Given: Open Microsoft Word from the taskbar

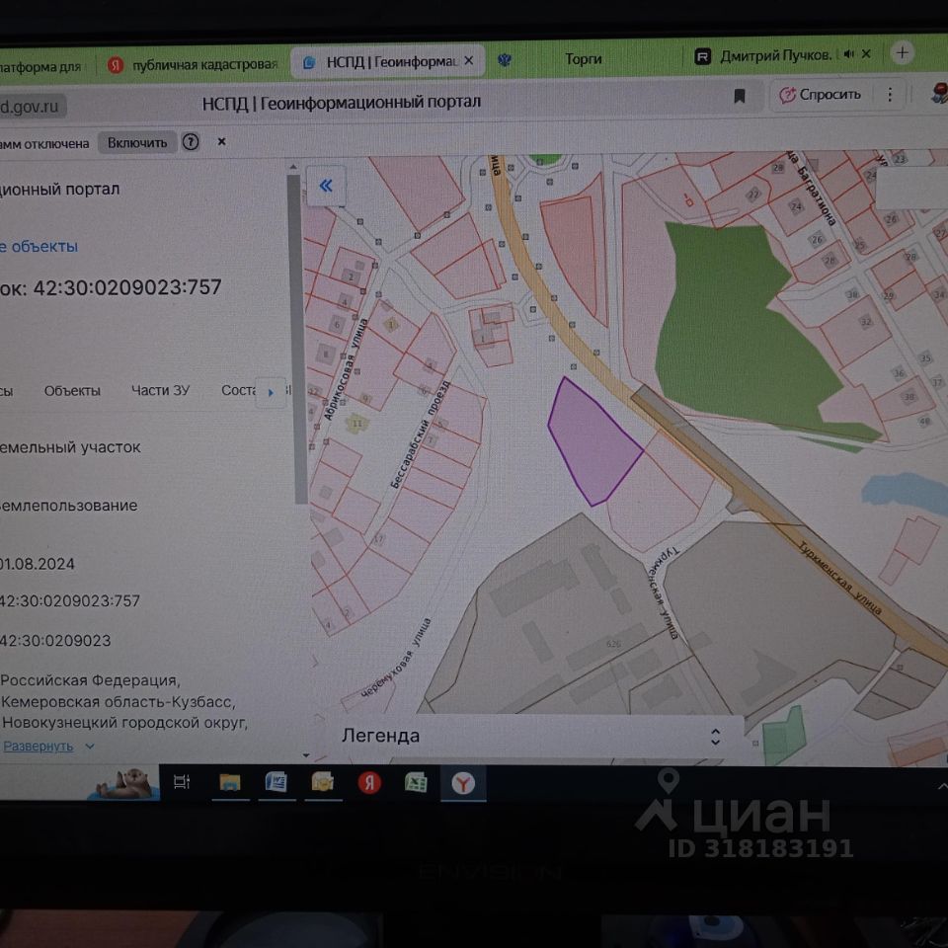Looking at the screenshot, I should [x=276, y=782].
